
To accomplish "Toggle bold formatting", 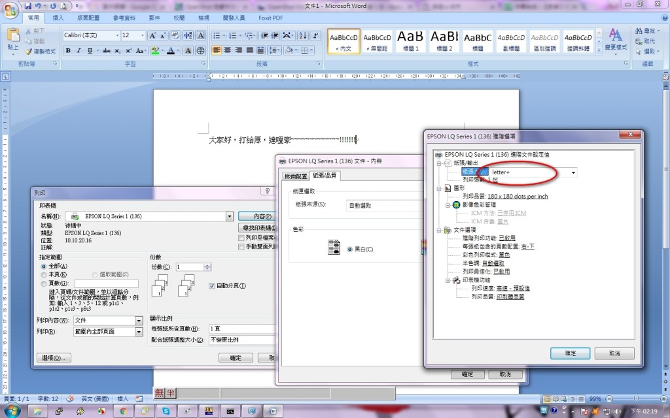I will 68,50.
